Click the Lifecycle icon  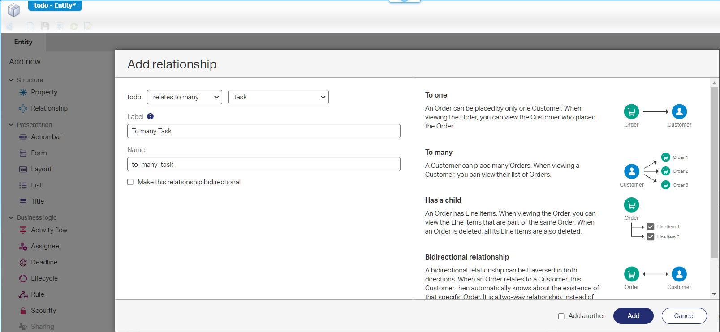click(23, 278)
